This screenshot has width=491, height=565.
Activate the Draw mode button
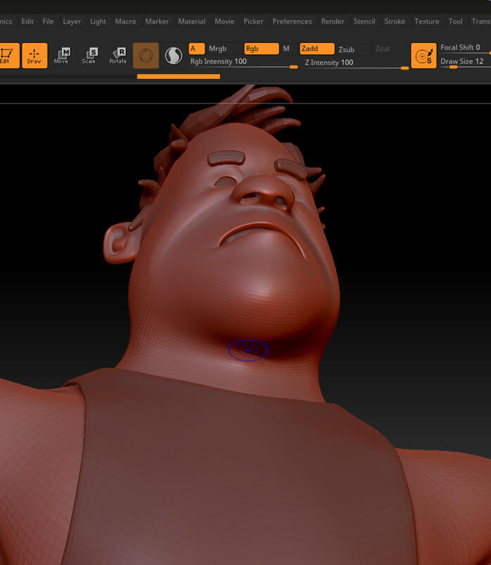click(x=34, y=56)
